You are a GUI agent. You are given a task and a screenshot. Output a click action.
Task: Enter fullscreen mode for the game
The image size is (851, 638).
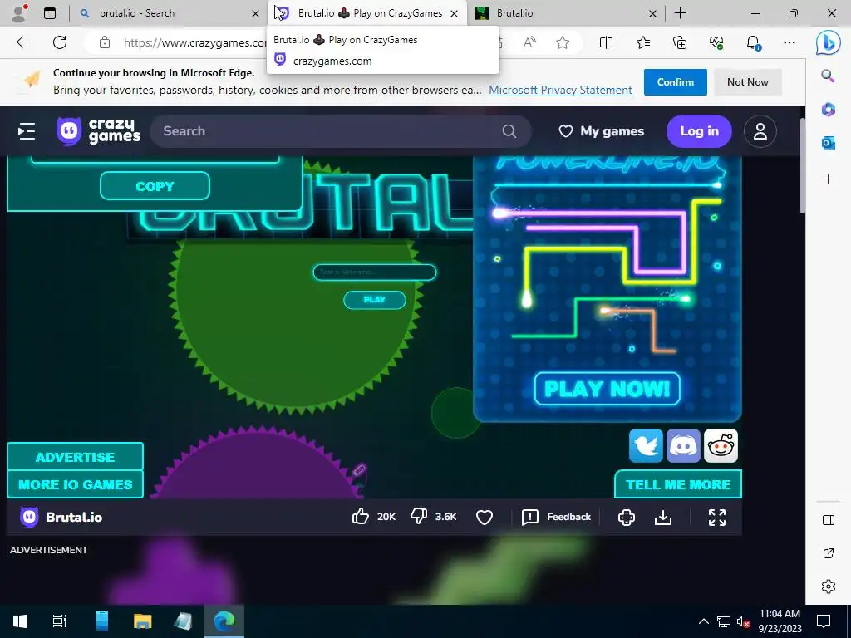[x=717, y=517]
